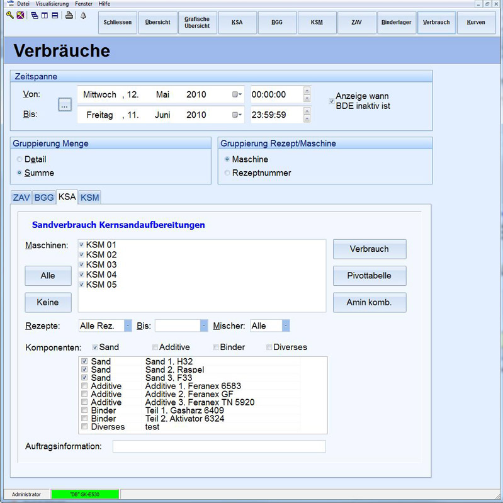The height and width of the screenshot is (503, 503).
Task: Increase Von time with up spinner
Action: click(307, 91)
